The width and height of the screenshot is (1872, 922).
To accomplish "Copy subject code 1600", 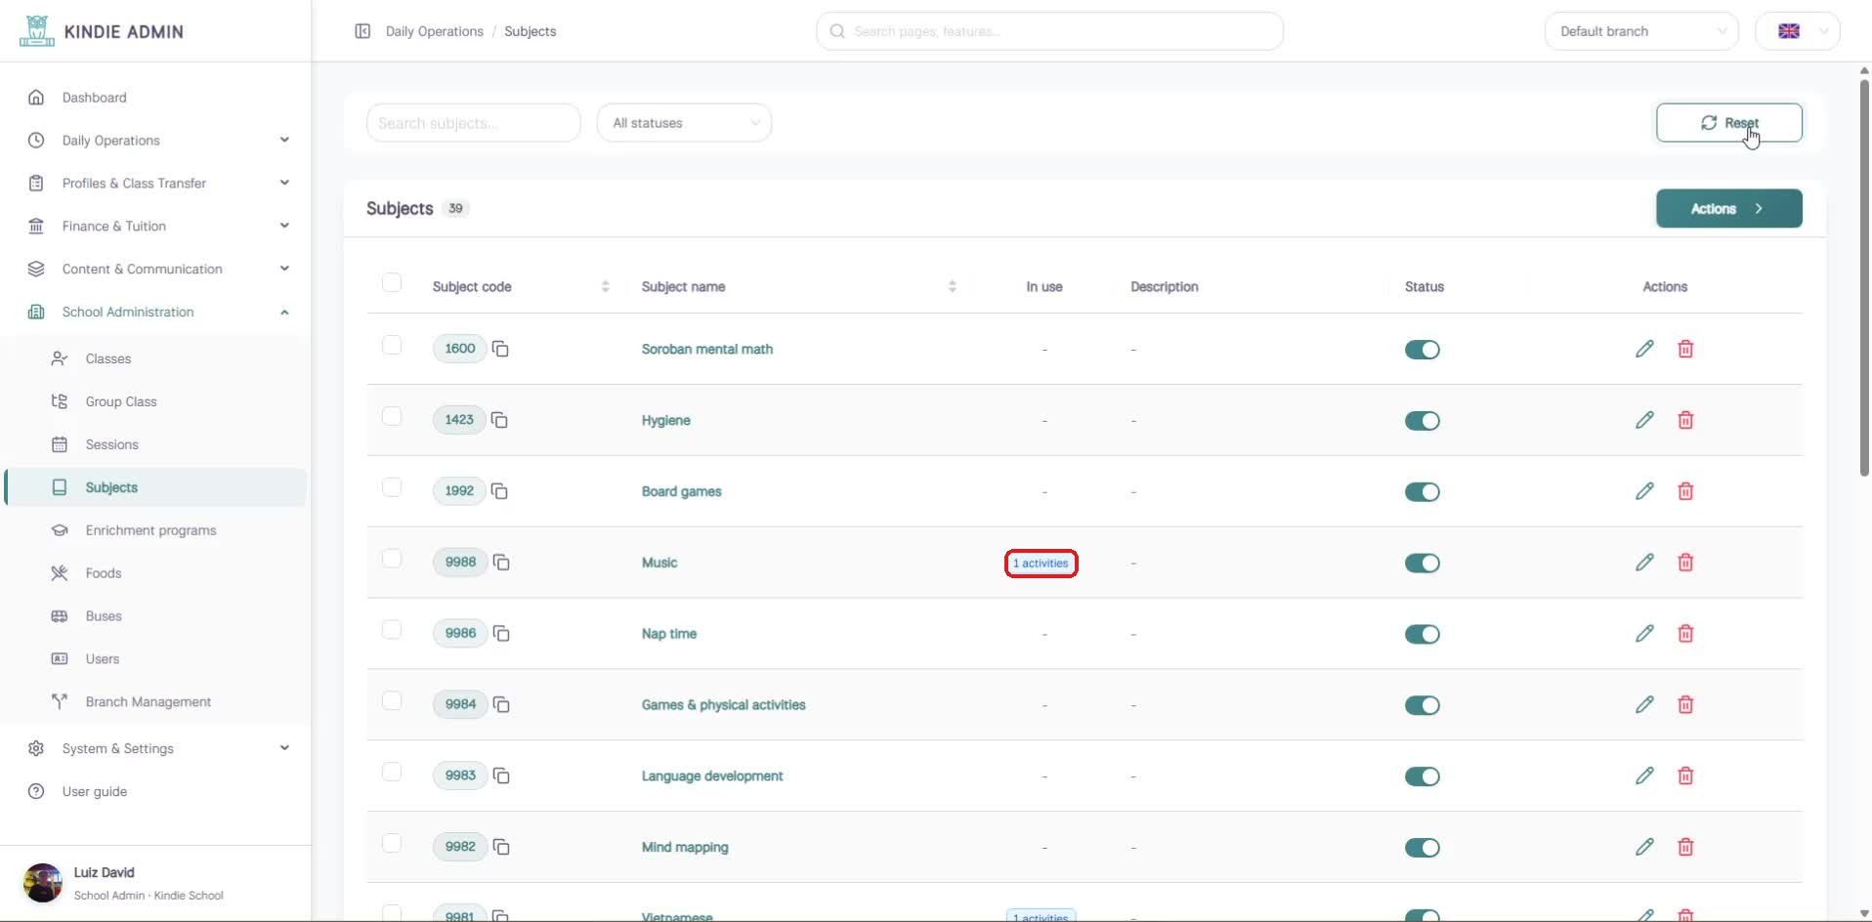I will [x=500, y=349].
